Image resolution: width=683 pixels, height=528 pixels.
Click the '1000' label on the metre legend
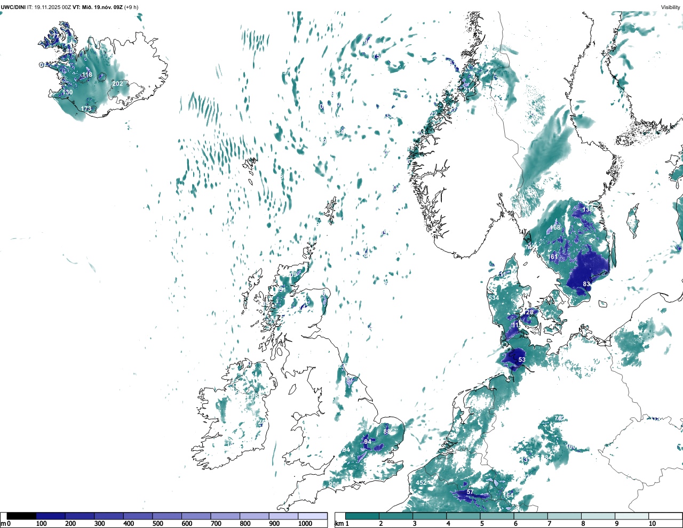pyautogui.click(x=305, y=524)
